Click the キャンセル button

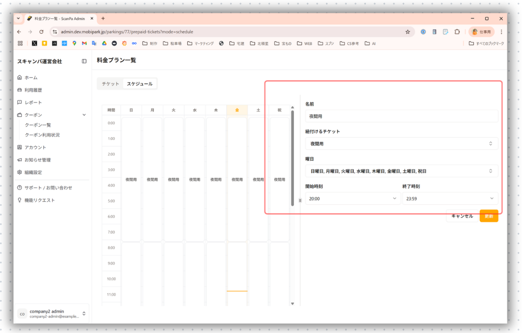tap(462, 216)
